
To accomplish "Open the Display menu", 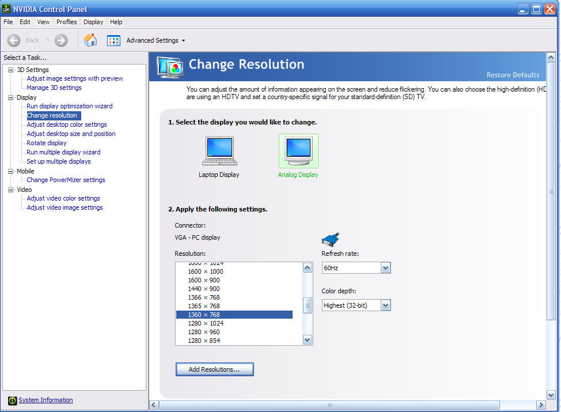I will tap(93, 22).
